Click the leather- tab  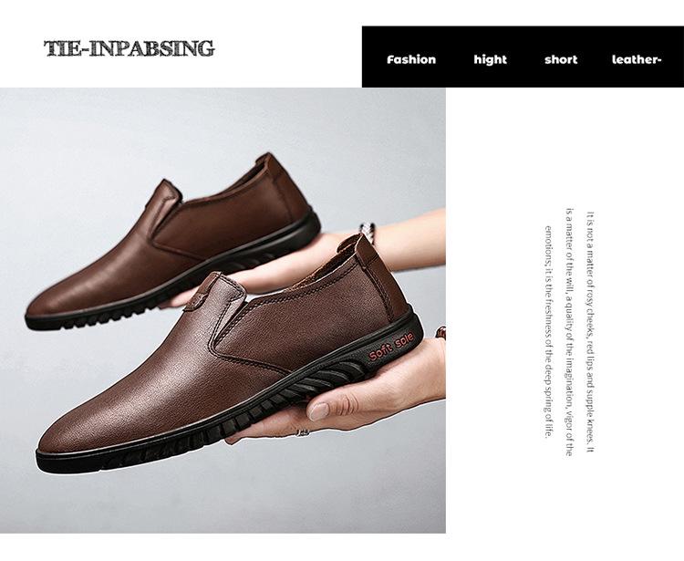636,59
